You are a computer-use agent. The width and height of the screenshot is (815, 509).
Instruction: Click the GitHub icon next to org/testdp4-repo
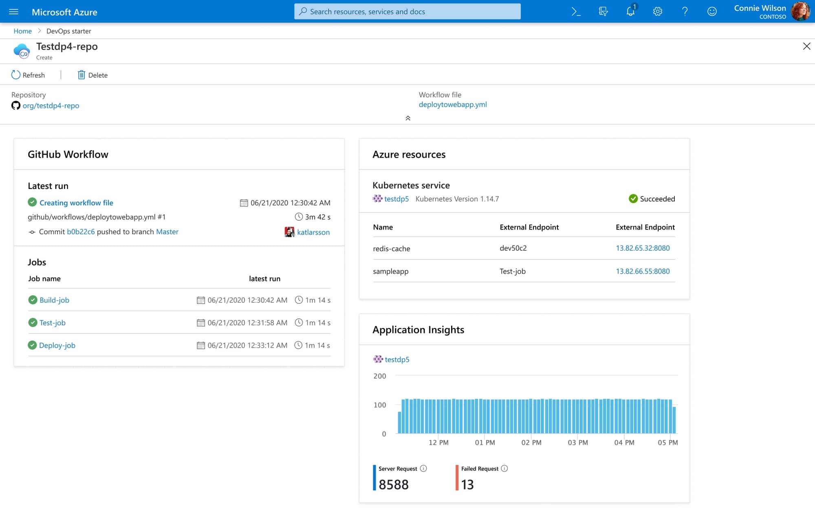point(15,105)
